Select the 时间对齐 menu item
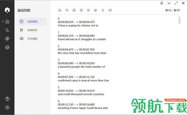 click(x=32, y=30)
